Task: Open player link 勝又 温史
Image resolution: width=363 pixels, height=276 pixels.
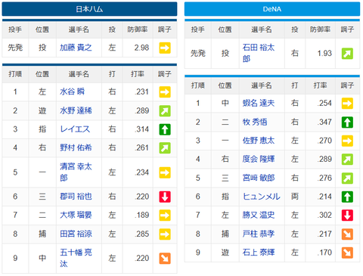Action: click(x=259, y=215)
